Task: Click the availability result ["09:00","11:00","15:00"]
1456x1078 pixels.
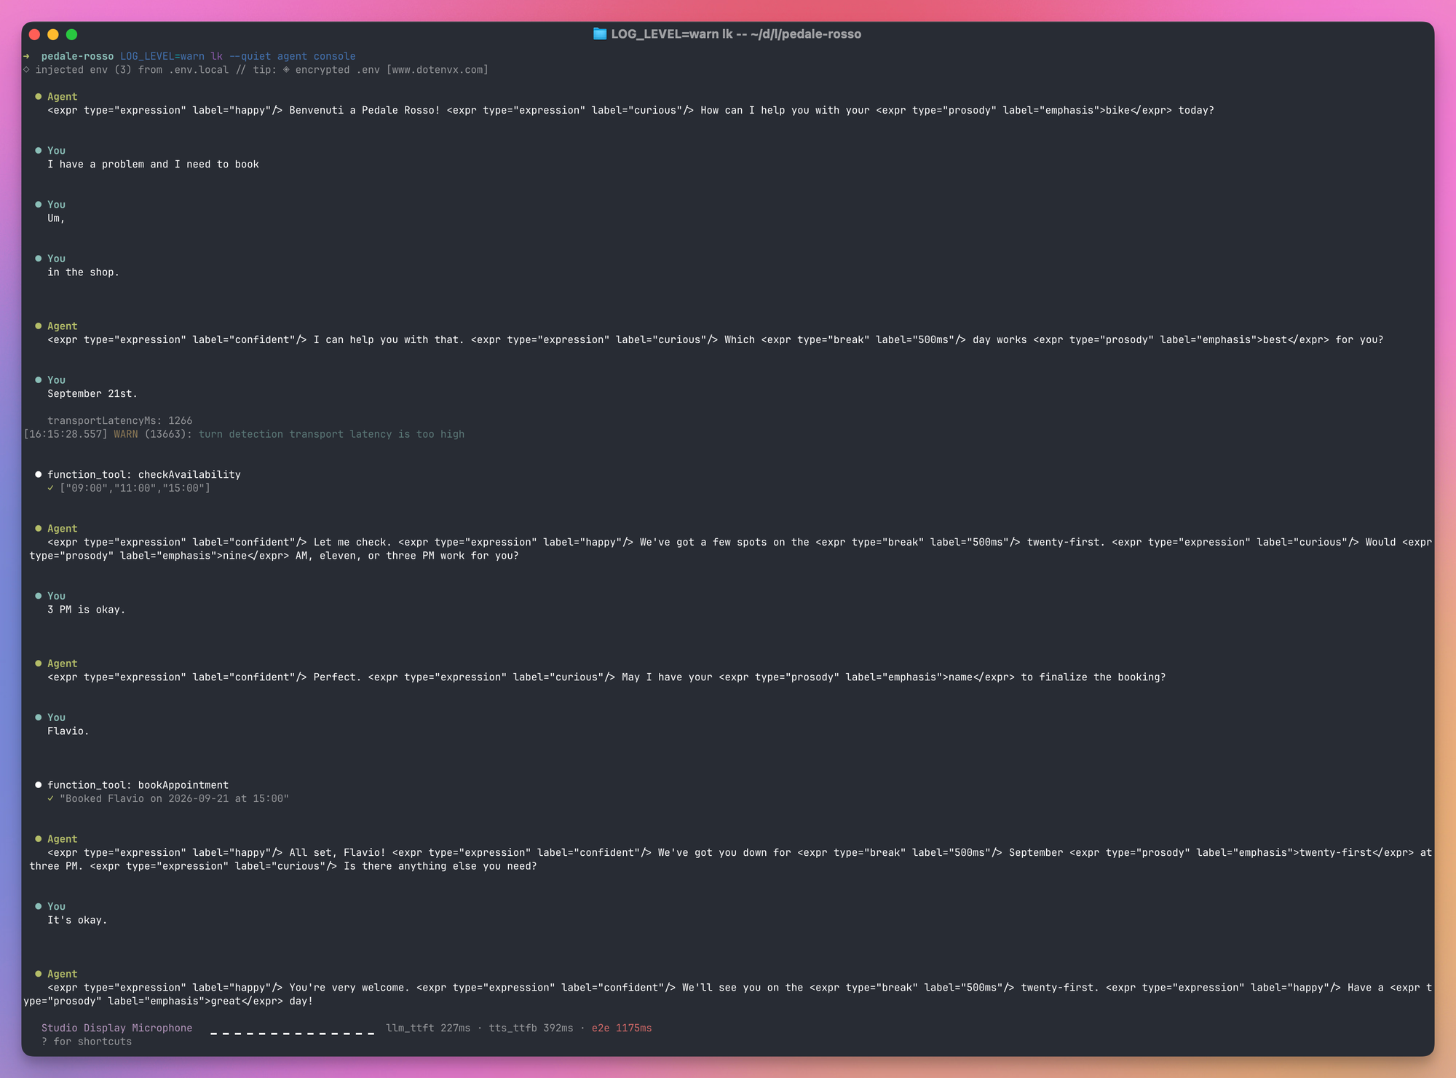Action: coord(135,488)
